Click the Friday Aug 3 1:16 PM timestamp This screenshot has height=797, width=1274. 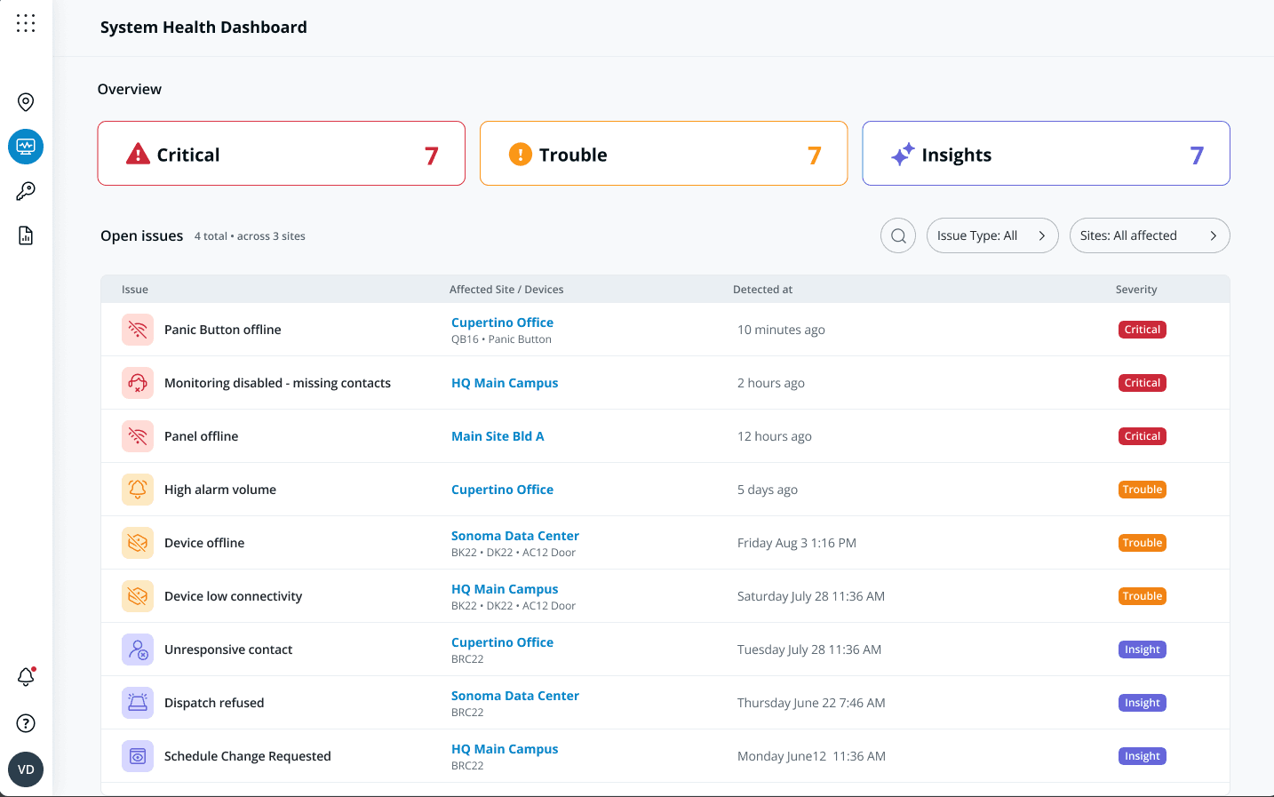click(x=797, y=543)
